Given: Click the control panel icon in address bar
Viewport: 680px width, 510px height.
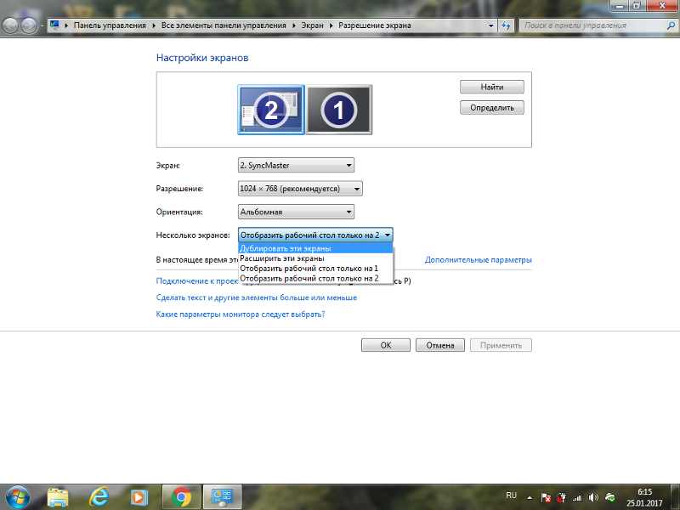Looking at the screenshot, I should pos(54,25).
